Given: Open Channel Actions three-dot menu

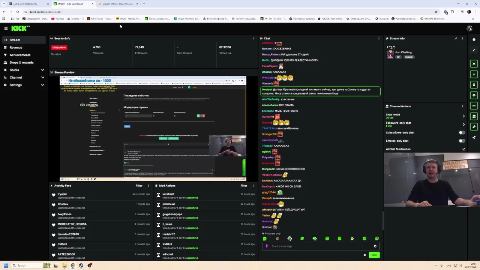Looking at the screenshot, I should pos(462,106).
